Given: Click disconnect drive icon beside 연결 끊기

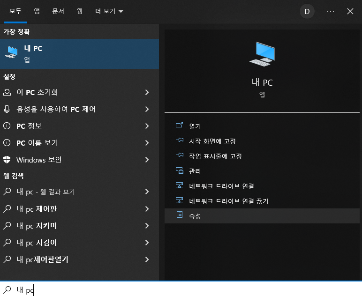Looking at the screenshot, I should (180, 200).
